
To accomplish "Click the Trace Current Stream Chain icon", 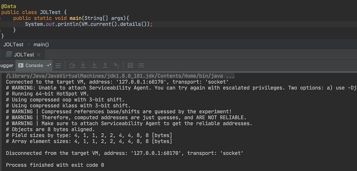I will point(141,65).
